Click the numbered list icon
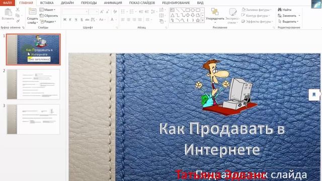 [x=132, y=12]
